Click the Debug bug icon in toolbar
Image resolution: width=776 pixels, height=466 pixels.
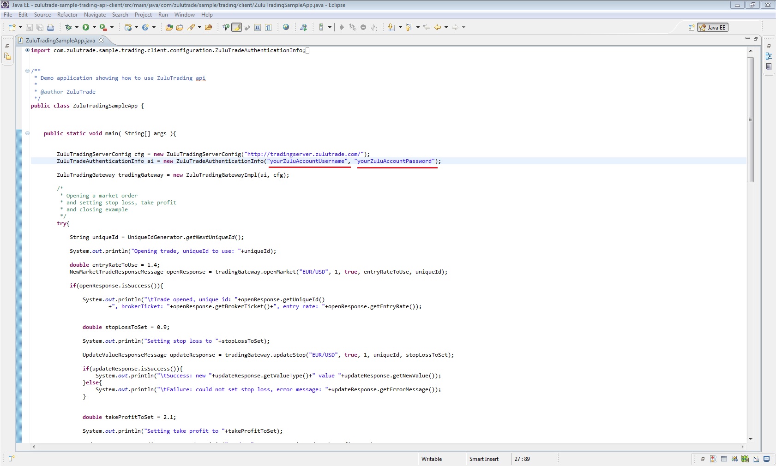68,28
